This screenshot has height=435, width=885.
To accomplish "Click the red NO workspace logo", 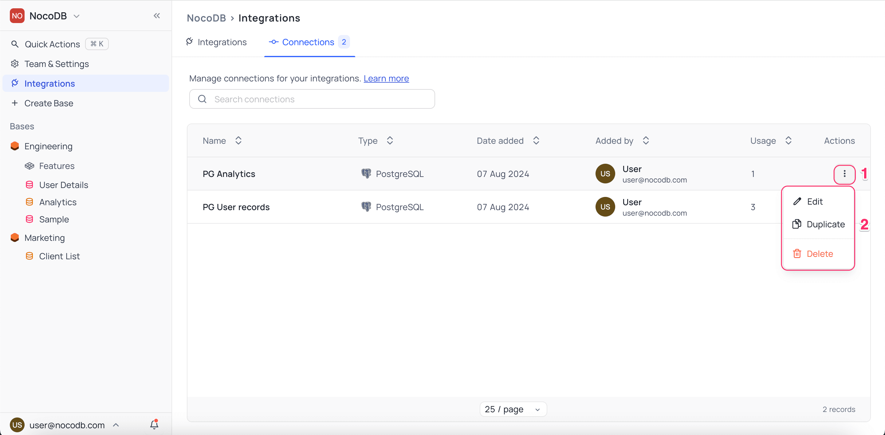I will tap(17, 16).
